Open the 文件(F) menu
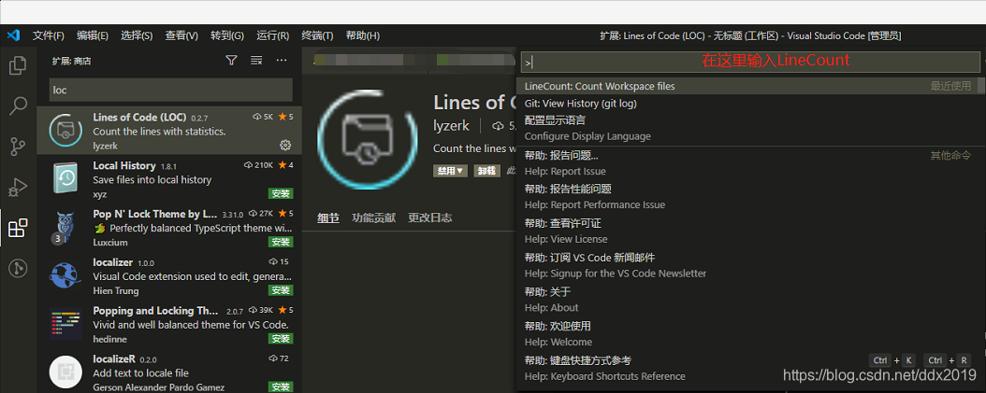This screenshot has height=393, width=986. click(x=49, y=35)
